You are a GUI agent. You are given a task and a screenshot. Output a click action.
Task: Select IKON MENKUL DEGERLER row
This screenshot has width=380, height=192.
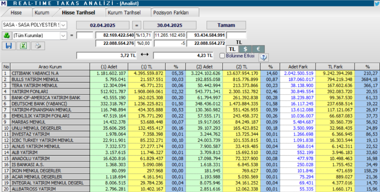click(191, 171)
